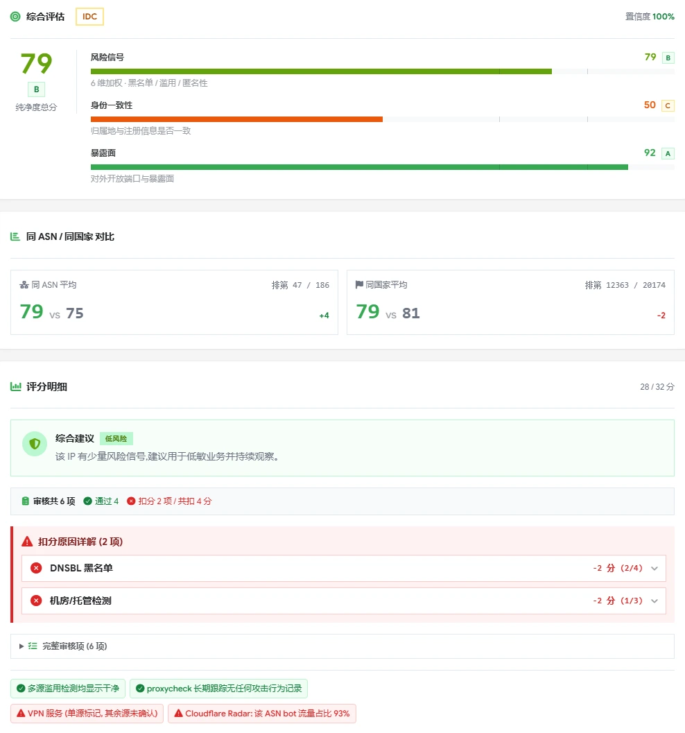This screenshot has width=685, height=733.
Task: Click the 暴露面 progress bar
Action: [x=382, y=167]
